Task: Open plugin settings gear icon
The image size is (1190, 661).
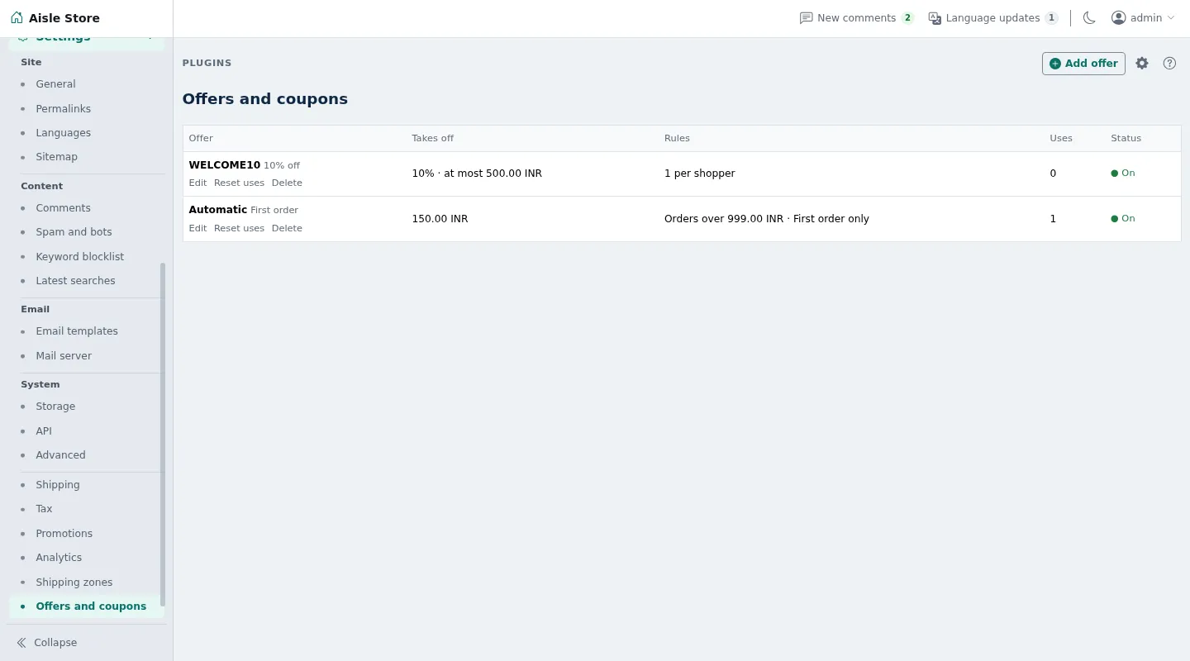Action: (1142, 63)
